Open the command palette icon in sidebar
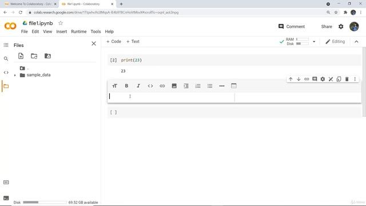 pos(6,182)
